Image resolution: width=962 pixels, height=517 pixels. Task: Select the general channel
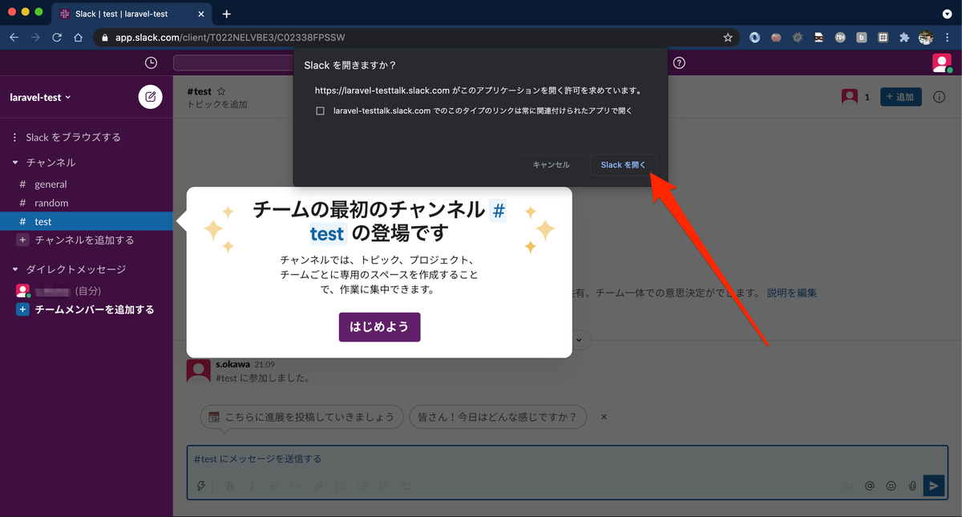(x=51, y=184)
